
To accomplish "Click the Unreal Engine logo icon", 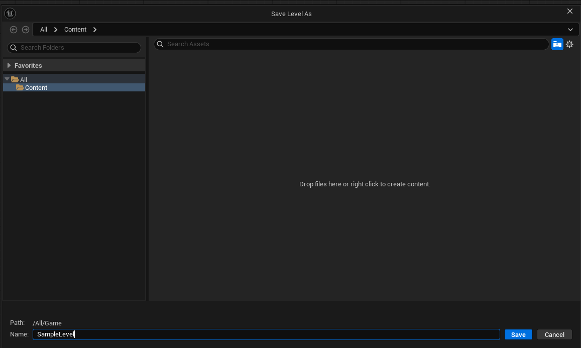I will tap(10, 14).
